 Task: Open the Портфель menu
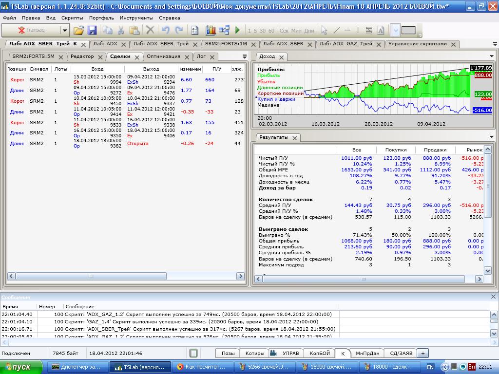(101, 18)
